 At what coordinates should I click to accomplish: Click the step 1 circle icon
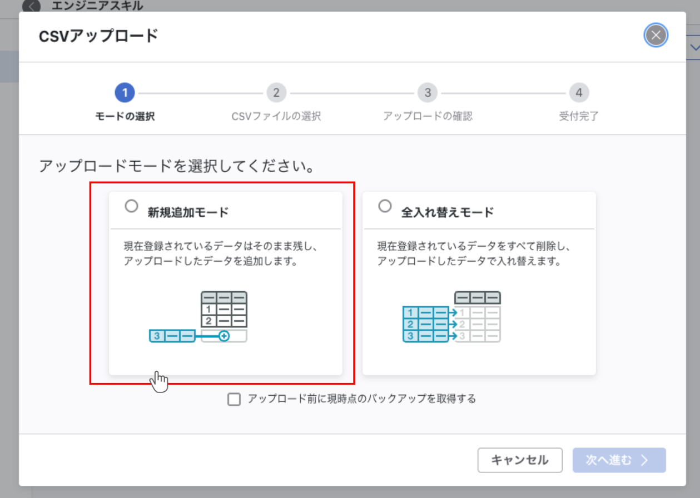click(125, 93)
